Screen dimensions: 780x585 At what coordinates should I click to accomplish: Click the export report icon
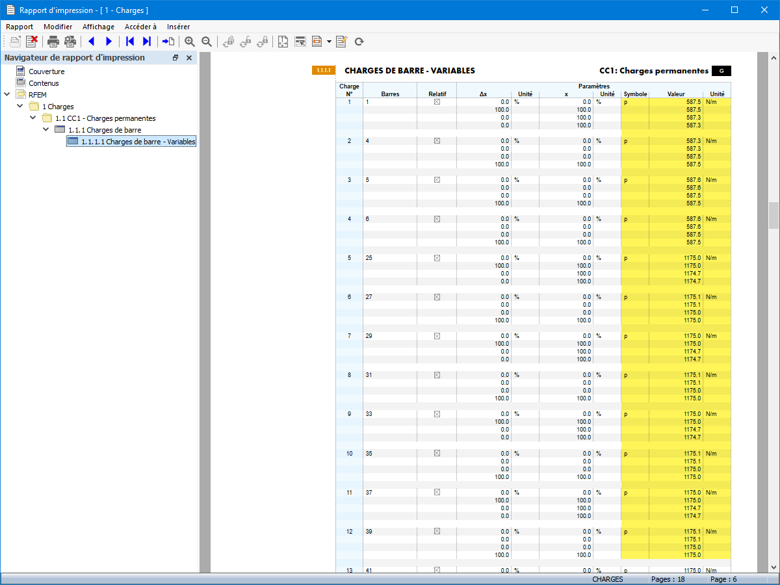[317, 42]
